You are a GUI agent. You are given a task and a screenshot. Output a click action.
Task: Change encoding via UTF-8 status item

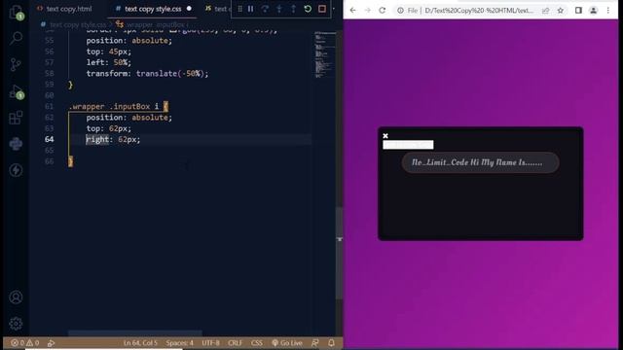tap(210, 343)
